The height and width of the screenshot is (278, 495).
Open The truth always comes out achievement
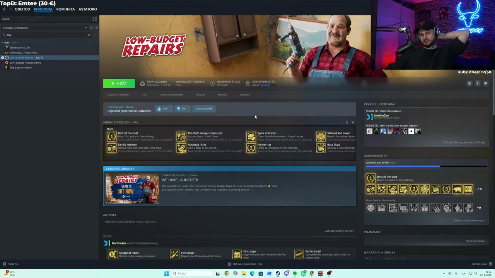[x=181, y=136]
